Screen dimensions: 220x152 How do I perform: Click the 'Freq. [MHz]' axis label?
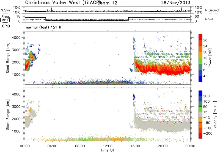pos(5,18)
